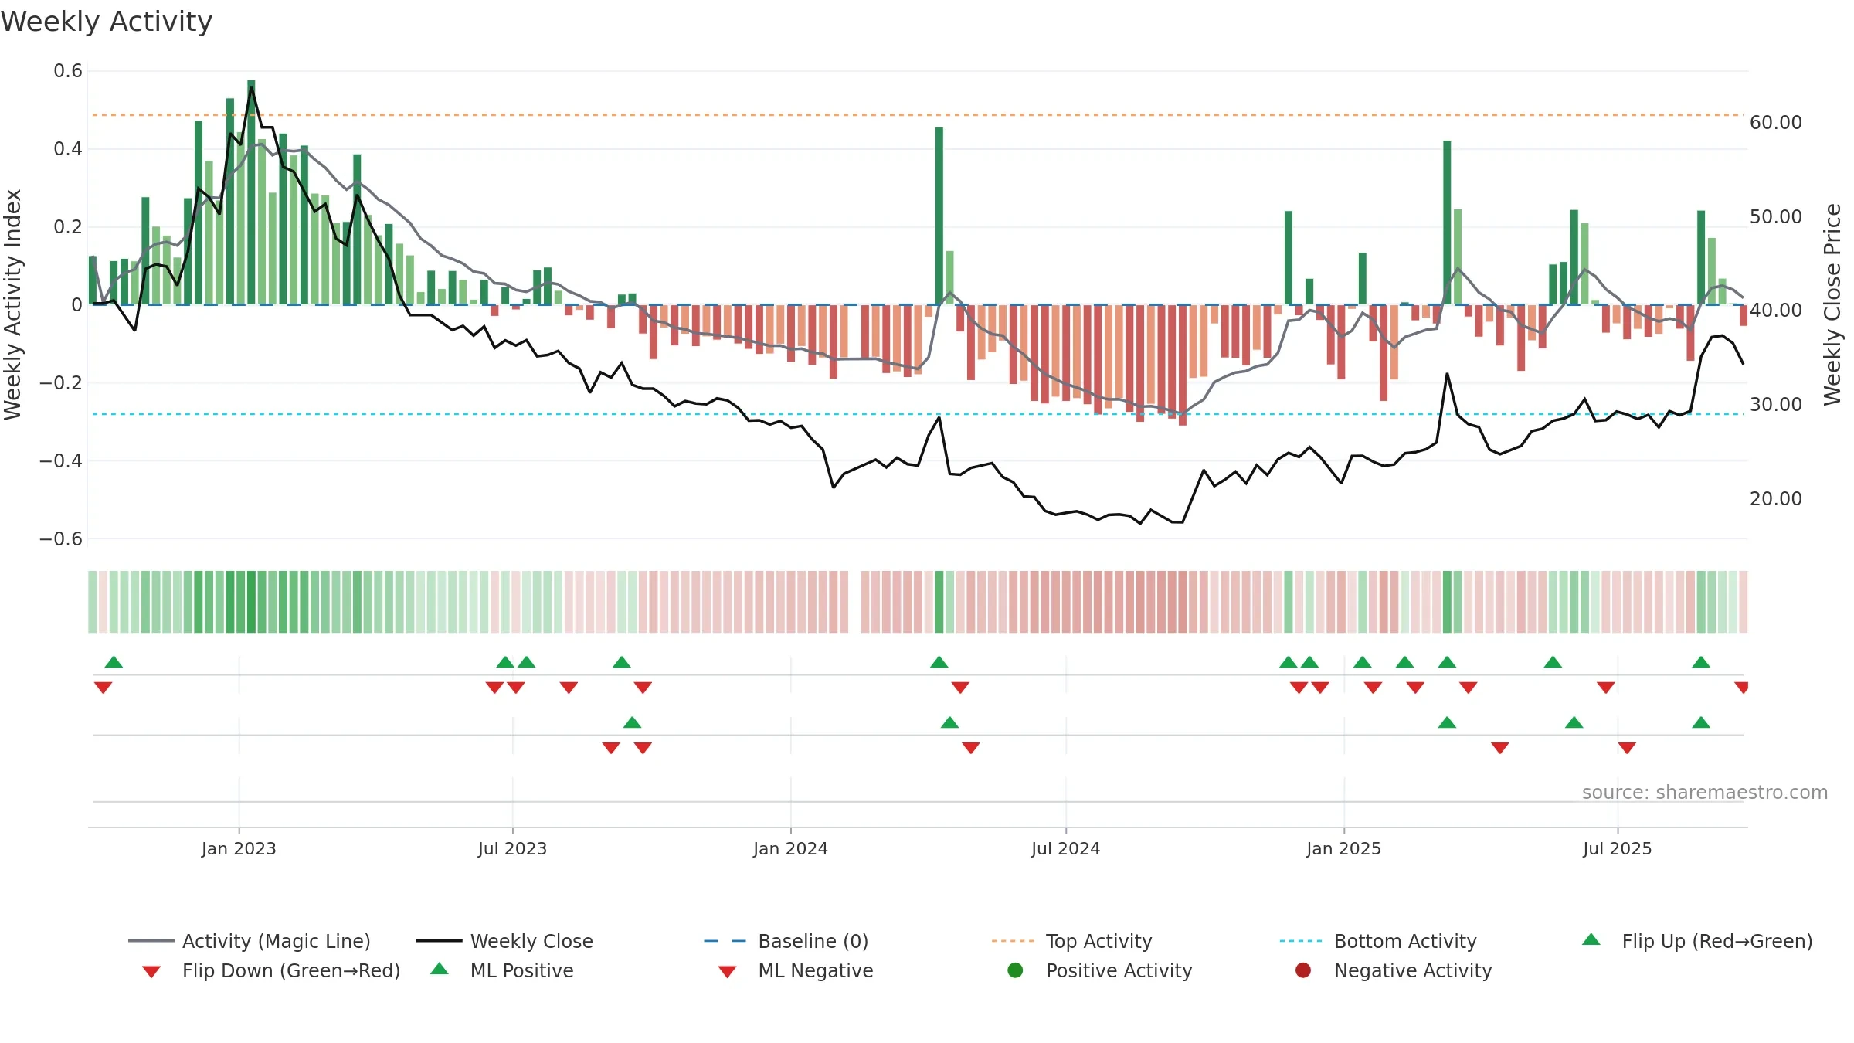Click the −0.6 activity index axis label
Screen dimensions: 1854x1043
click(x=61, y=538)
